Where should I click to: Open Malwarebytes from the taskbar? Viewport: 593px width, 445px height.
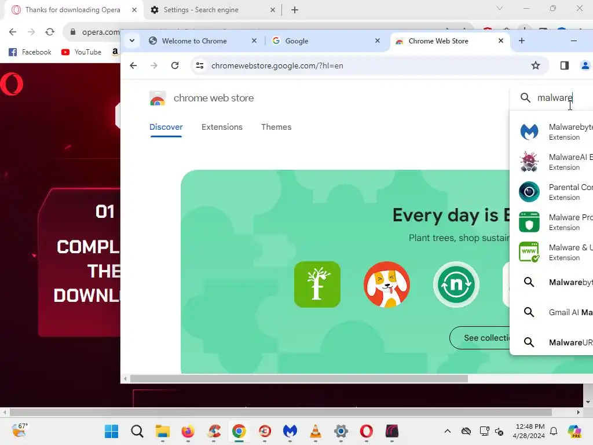[x=290, y=431]
